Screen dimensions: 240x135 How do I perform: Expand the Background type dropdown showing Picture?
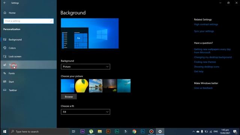(x=85, y=67)
